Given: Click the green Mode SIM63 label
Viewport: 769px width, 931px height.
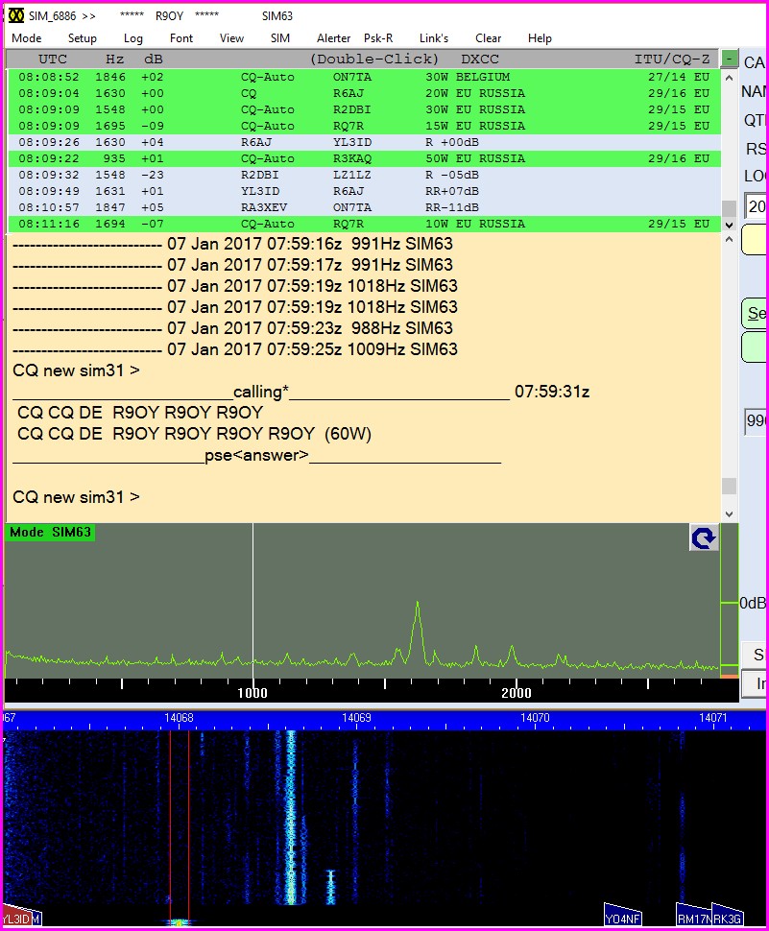Looking at the screenshot, I should (50, 532).
